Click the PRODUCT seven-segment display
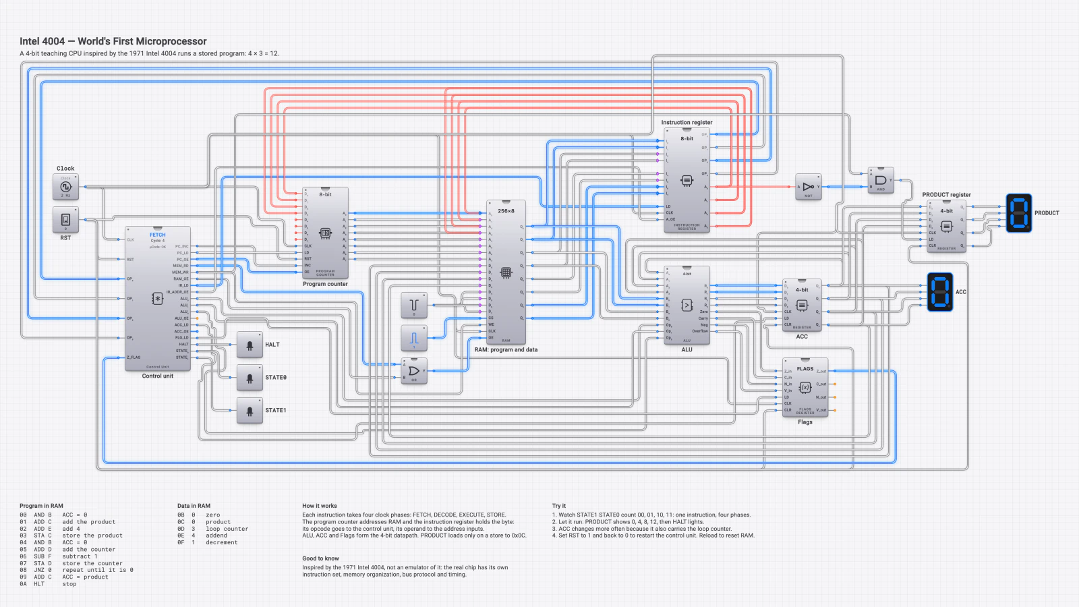This screenshot has height=607, width=1079. tap(1019, 213)
